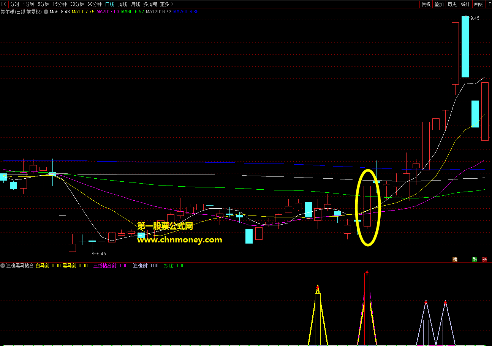492x346 pixels.
Task: Click the green 跌 icon
Action: point(475,259)
